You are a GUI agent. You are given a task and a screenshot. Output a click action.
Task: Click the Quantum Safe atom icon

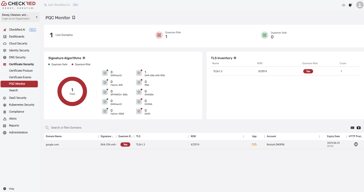click(265, 35)
